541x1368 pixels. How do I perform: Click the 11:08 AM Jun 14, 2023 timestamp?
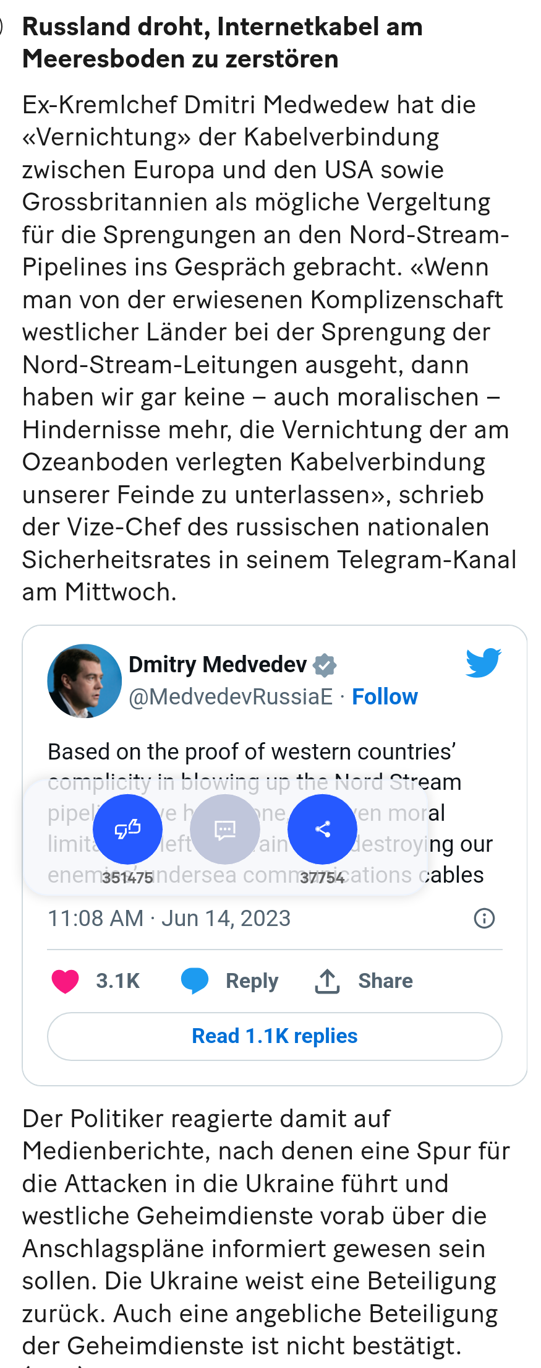coord(169,918)
